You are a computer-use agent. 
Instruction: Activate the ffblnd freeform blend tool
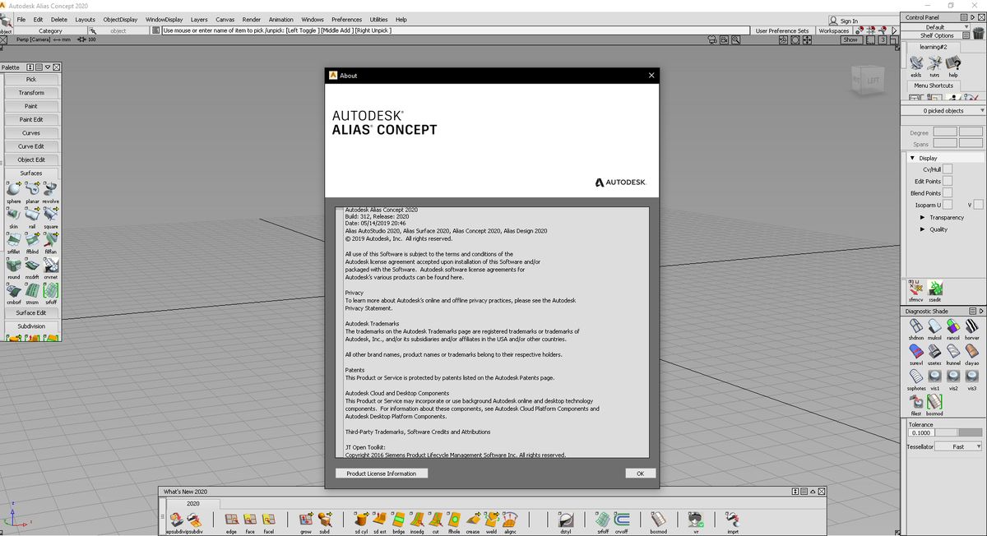(32, 240)
